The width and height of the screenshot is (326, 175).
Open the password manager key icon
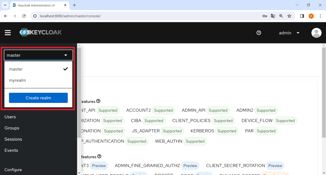(265, 16)
